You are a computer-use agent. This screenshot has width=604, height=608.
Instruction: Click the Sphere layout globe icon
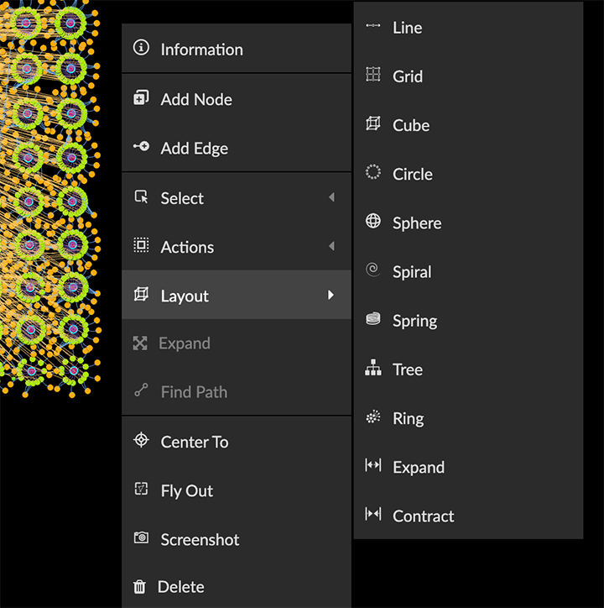(373, 222)
